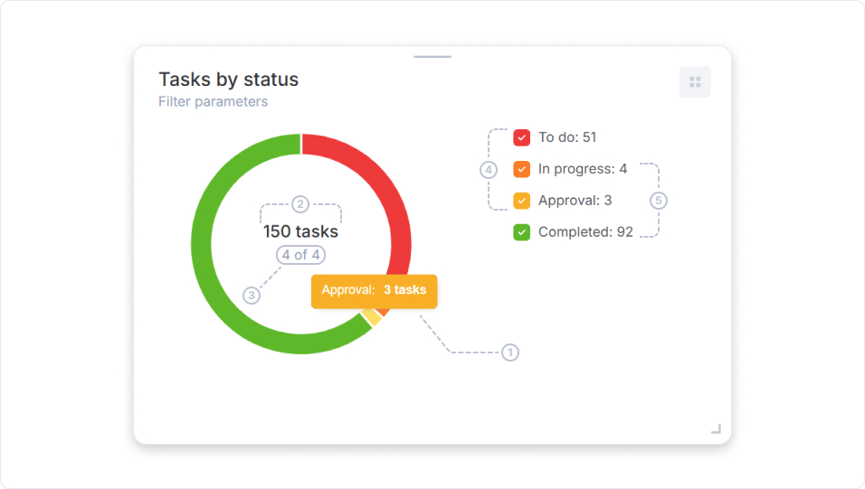Click the 'Approval: 3' legend label
Image resolution: width=865 pixels, height=489 pixels.
point(575,201)
